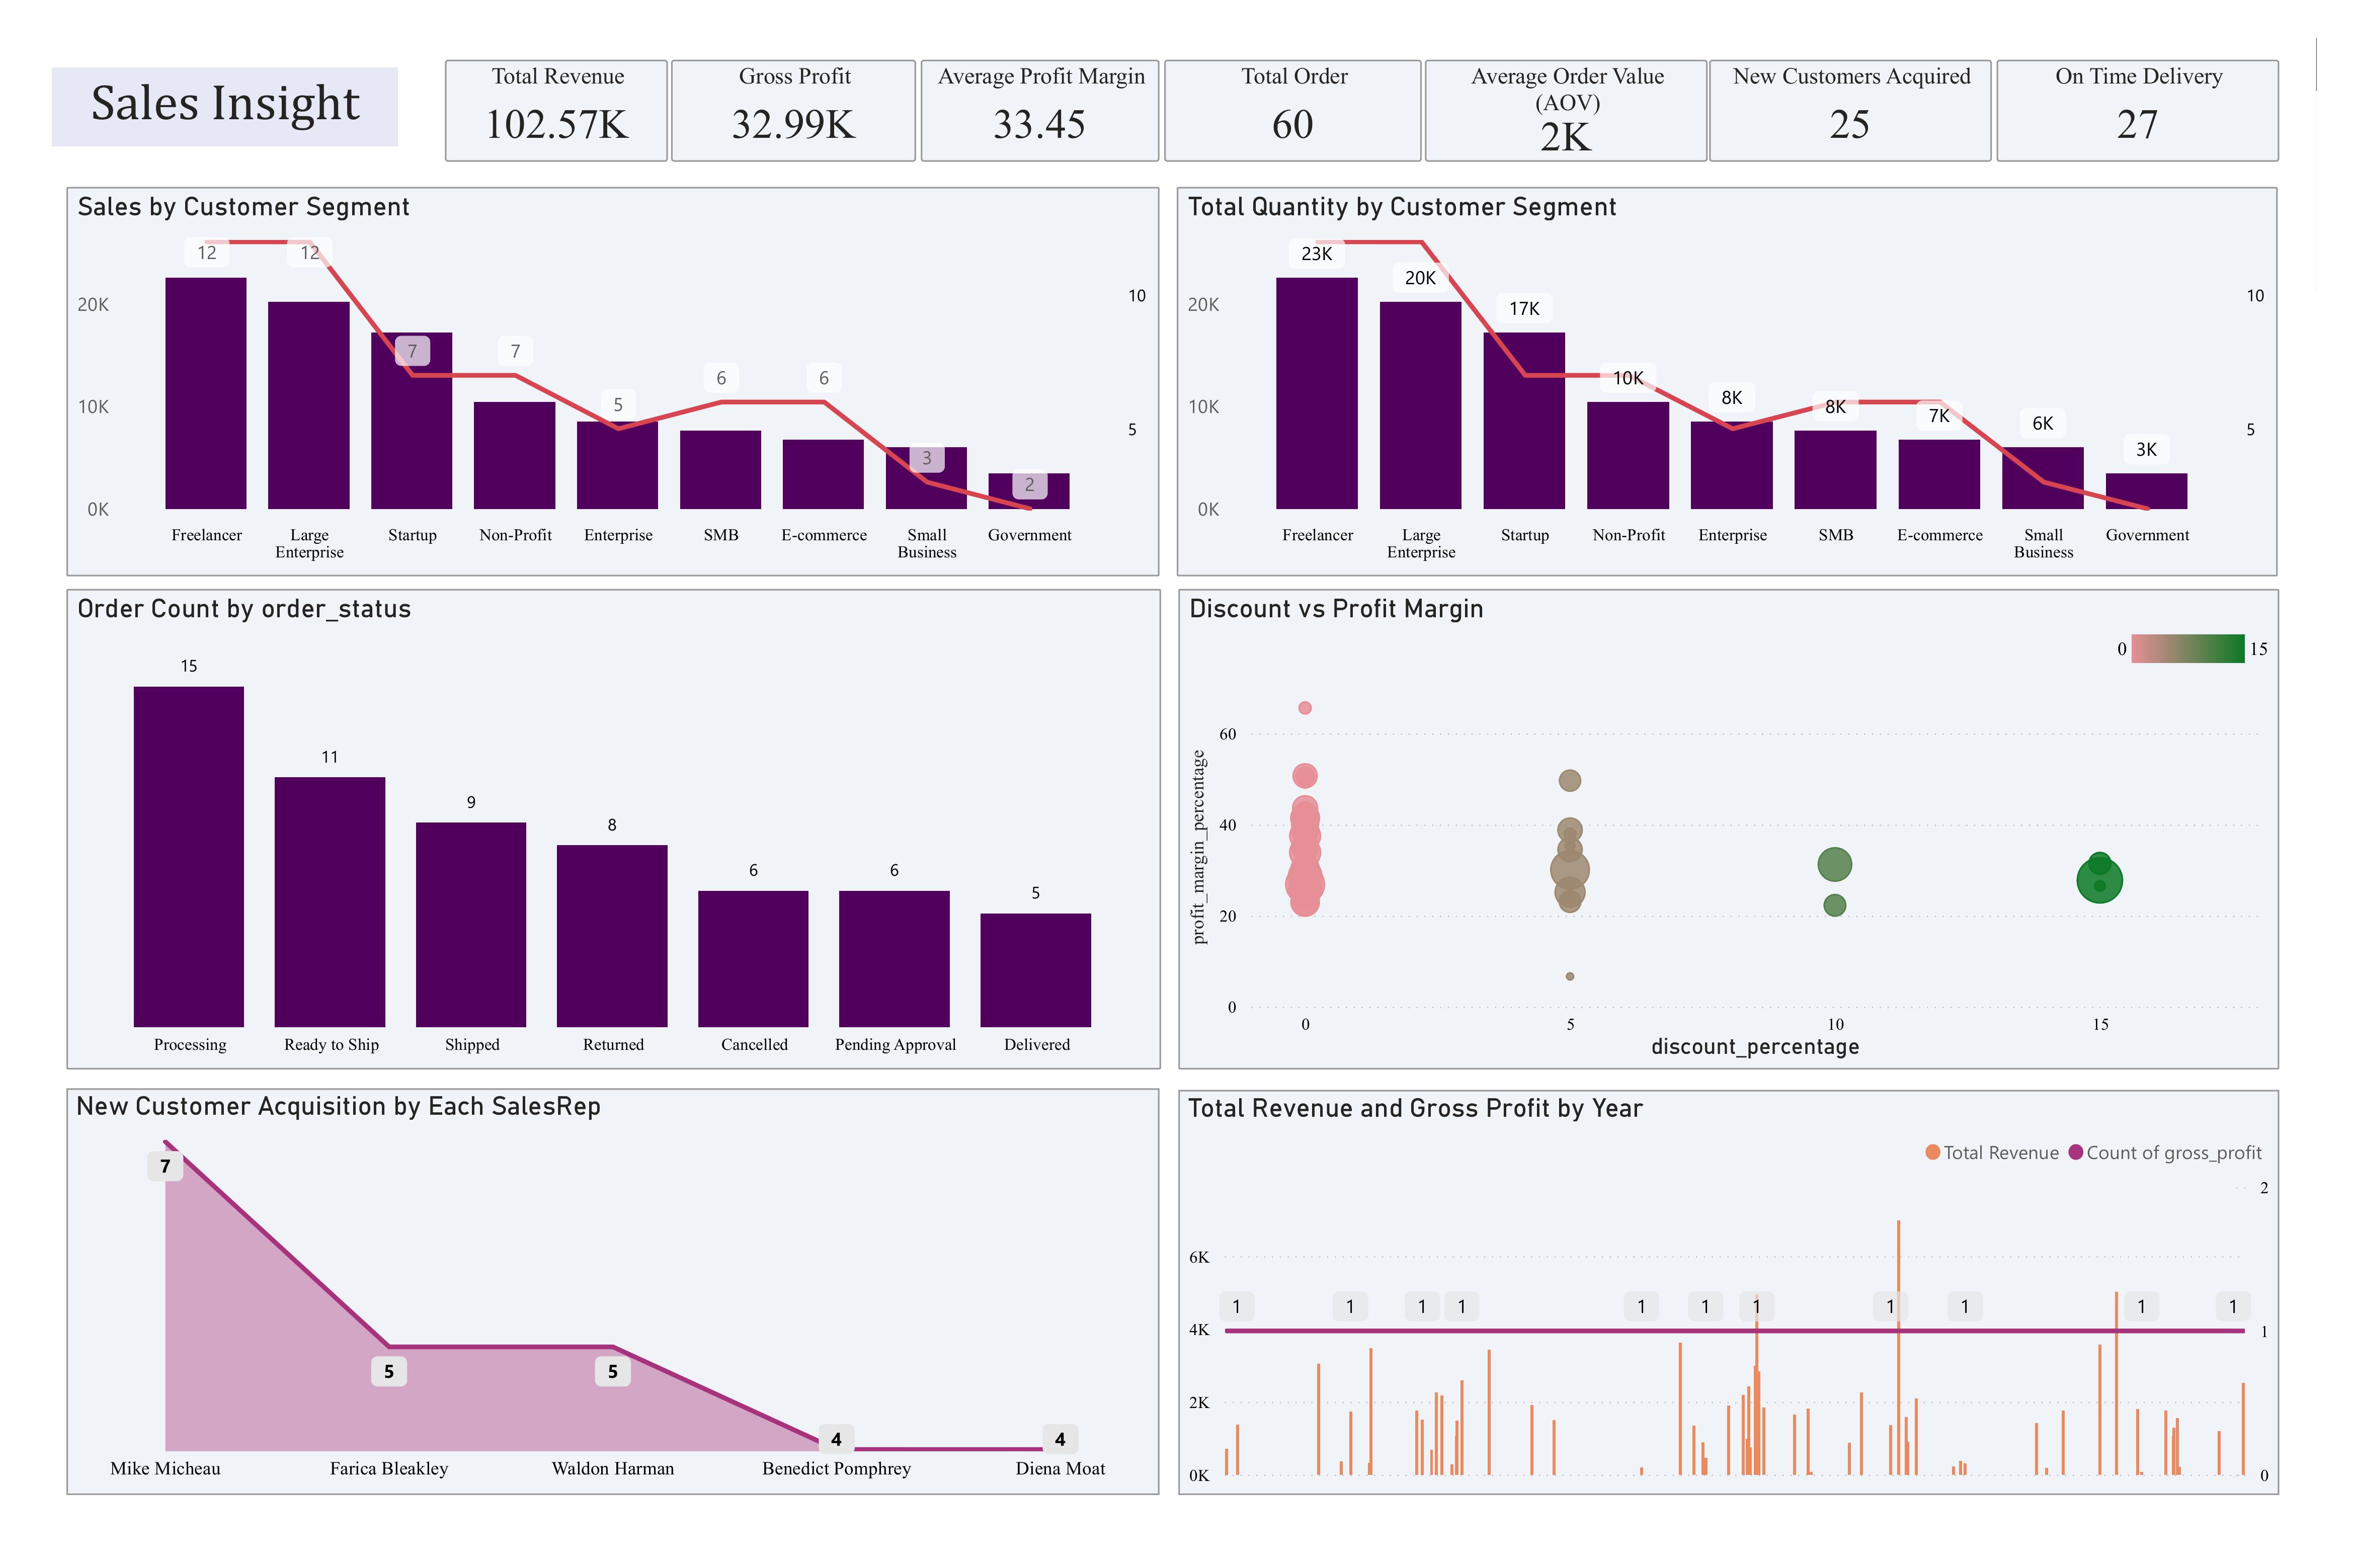Click the Discount vs Profit Margin title
2354x1568 pixels.
point(1336,609)
